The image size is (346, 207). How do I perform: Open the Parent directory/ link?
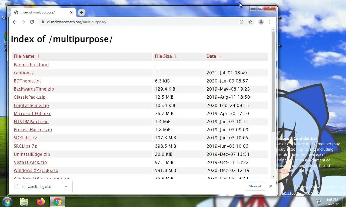coord(31,65)
